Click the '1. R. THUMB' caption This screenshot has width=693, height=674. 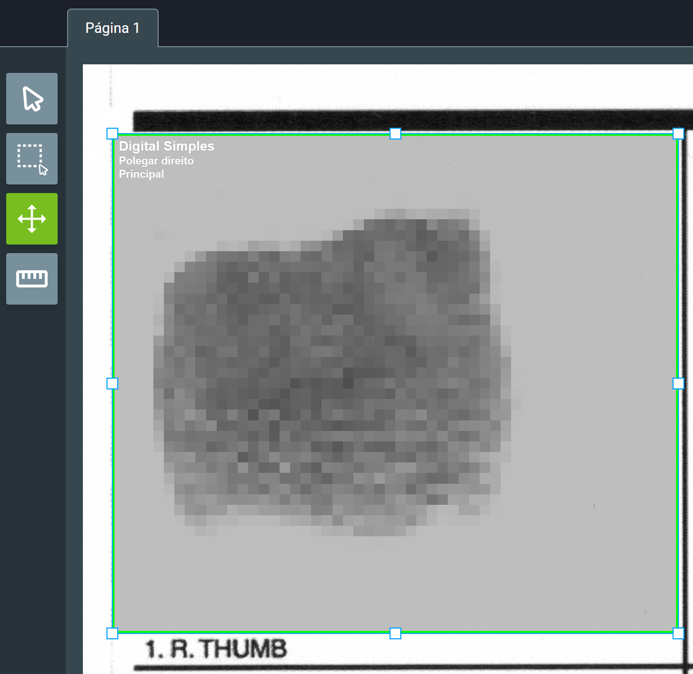click(216, 649)
